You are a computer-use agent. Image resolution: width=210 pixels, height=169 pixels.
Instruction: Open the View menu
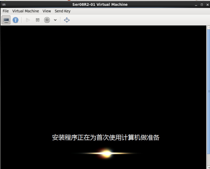pyautogui.click(x=47, y=11)
